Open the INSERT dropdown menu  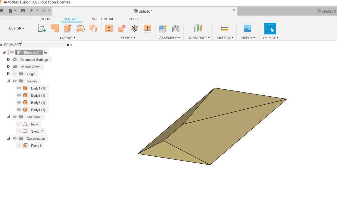click(x=248, y=38)
